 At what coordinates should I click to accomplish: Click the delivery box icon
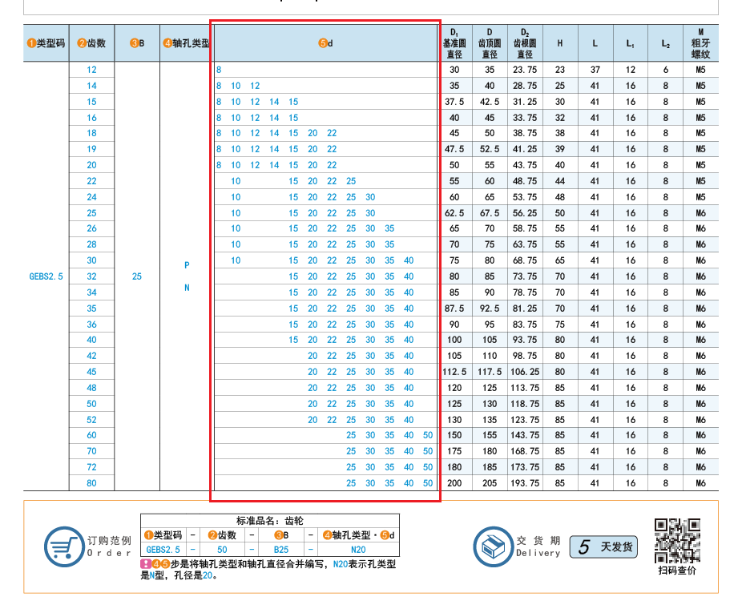pos(494,546)
